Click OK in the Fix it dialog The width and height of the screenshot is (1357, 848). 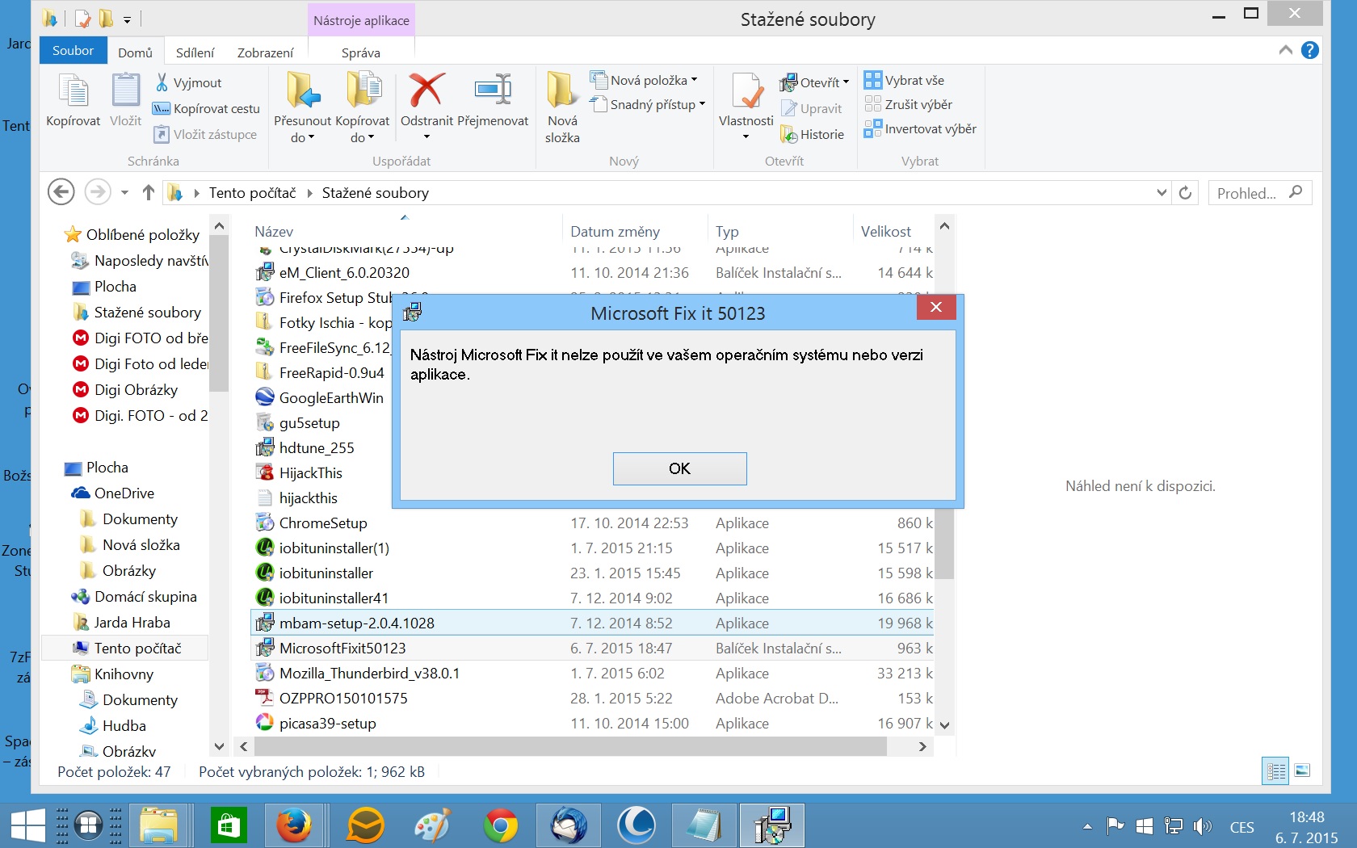pyautogui.click(x=679, y=468)
